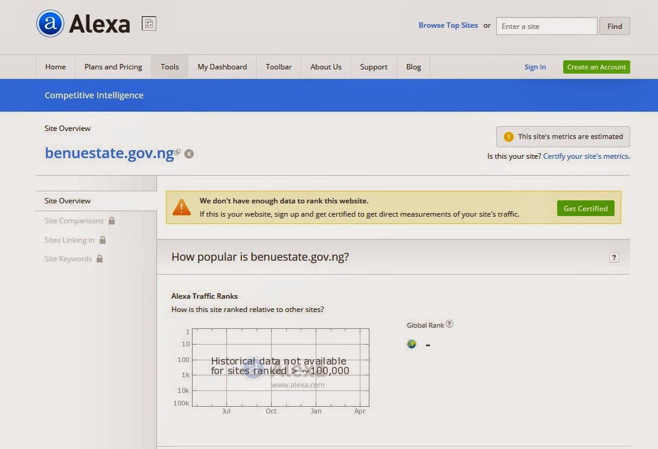
Task: Visit the About Us page
Action: pos(326,67)
